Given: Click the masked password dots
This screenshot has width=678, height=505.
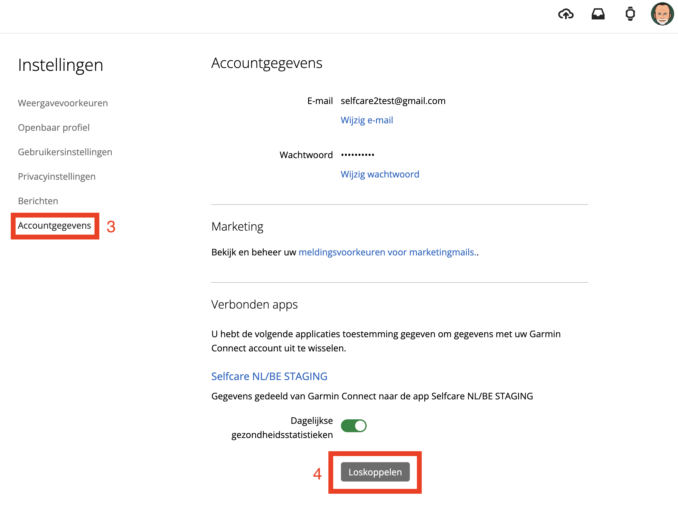Looking at the screenshot, I should (x=357, y=155).
